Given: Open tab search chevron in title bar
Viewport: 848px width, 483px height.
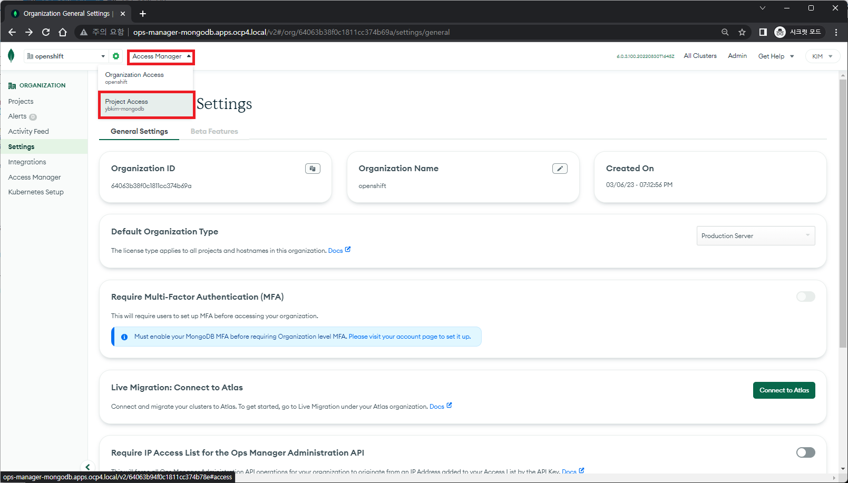Looking at the screenshot, I should click(762, 8).
